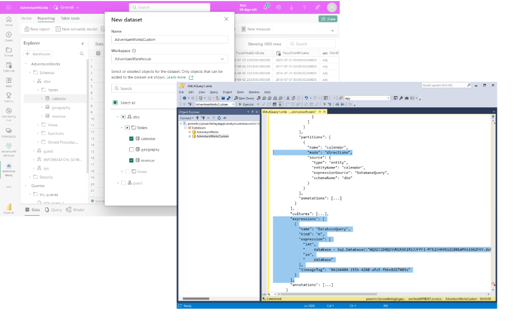Viewport: 515px width, 321px height.
Task: Close the New dataset dialog
Action: pyautogui.click(x=226, y=19)
